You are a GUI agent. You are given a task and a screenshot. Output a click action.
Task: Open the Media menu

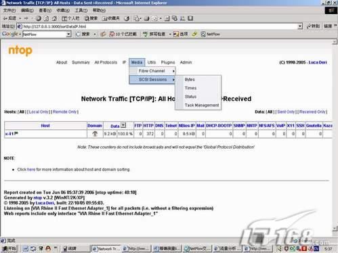(x=137, y=62)
